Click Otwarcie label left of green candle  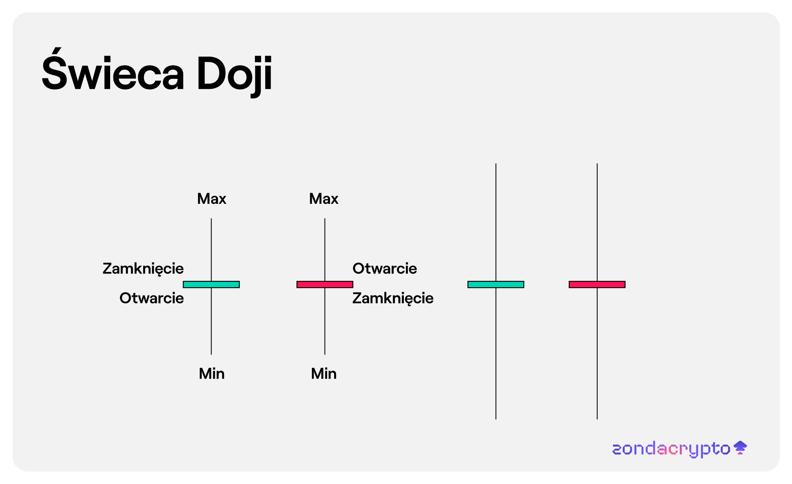coord(151,298)
